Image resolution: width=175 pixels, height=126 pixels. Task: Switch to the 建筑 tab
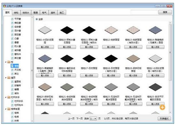tap(7, 12)
